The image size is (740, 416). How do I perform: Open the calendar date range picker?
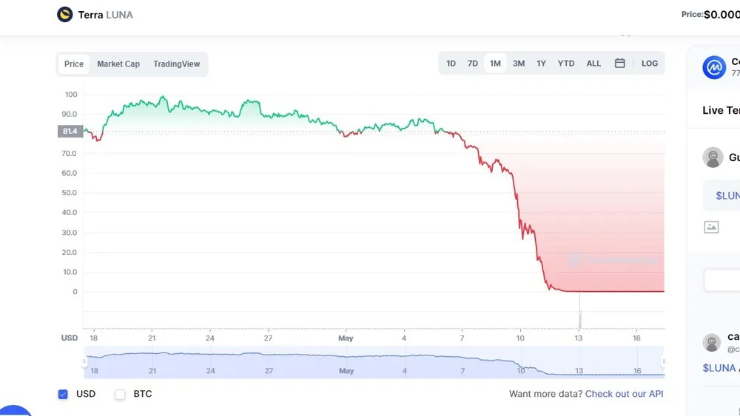(620, 64)
